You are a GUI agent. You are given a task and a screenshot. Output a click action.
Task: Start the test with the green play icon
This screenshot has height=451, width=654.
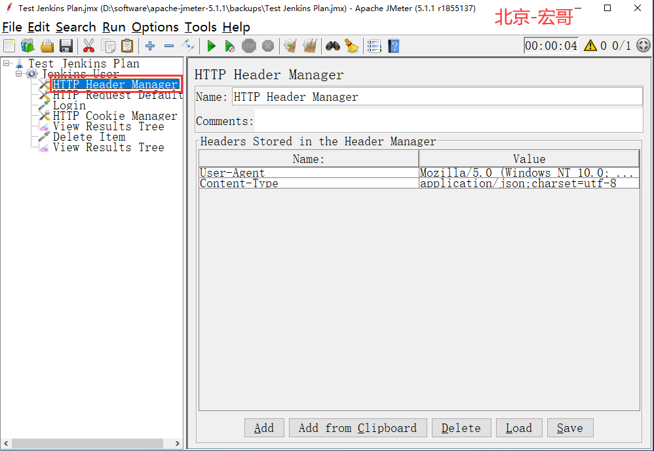click(x=212, y=46)
